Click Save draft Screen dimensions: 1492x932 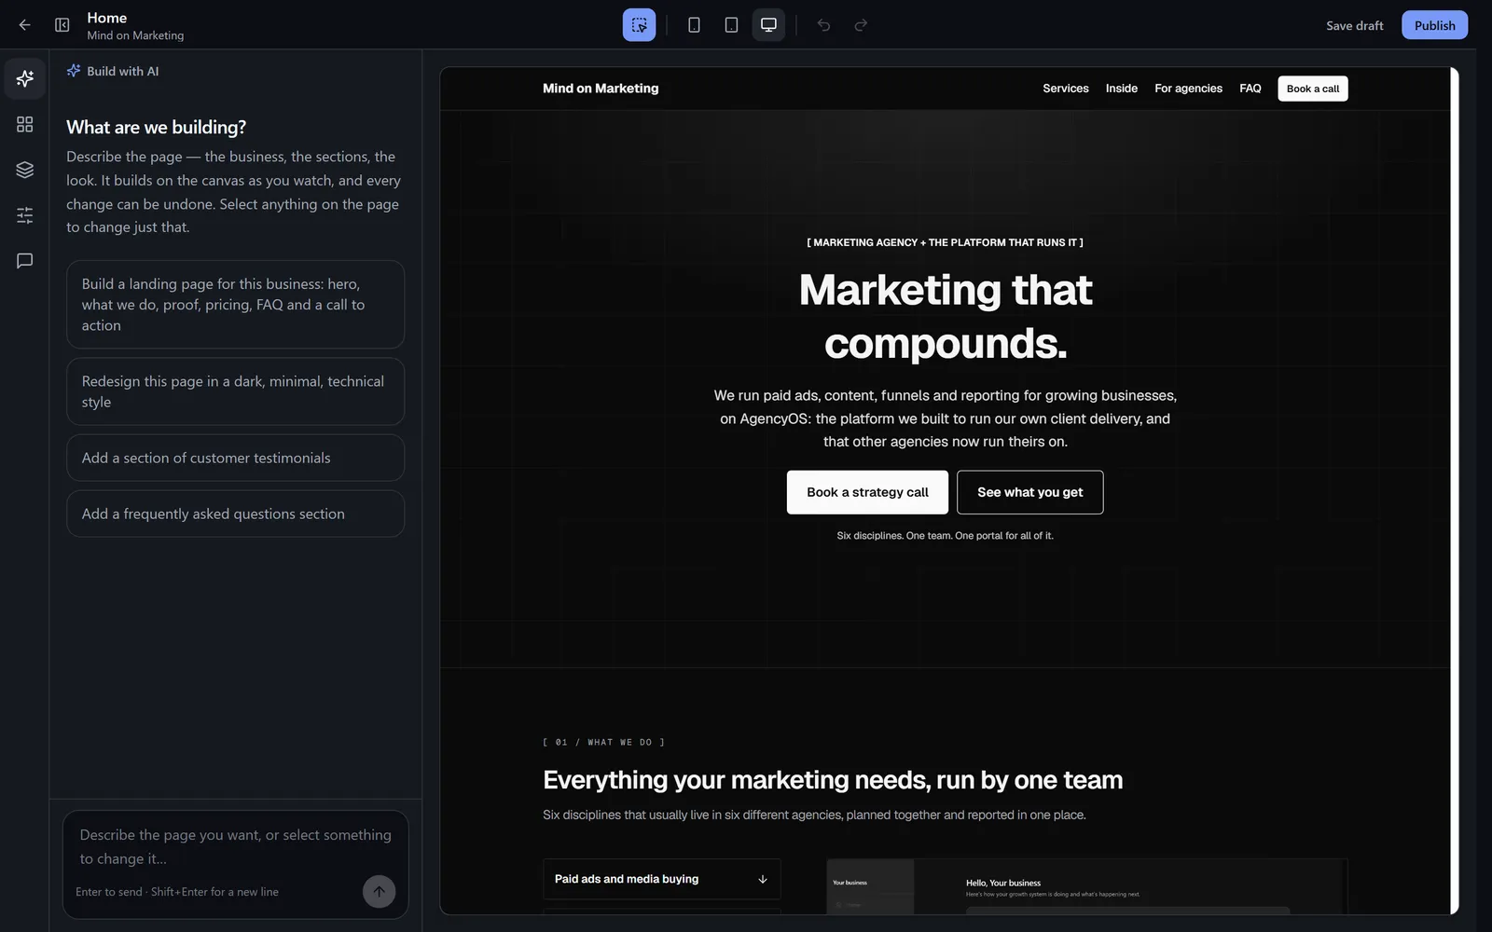pos(1354,25)
